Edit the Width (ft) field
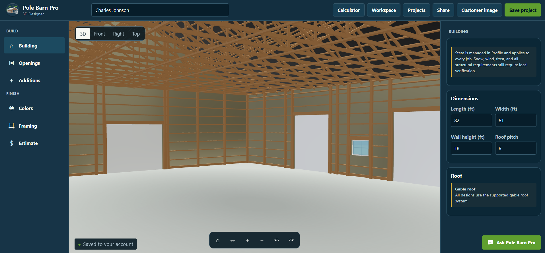 (516, 120)
